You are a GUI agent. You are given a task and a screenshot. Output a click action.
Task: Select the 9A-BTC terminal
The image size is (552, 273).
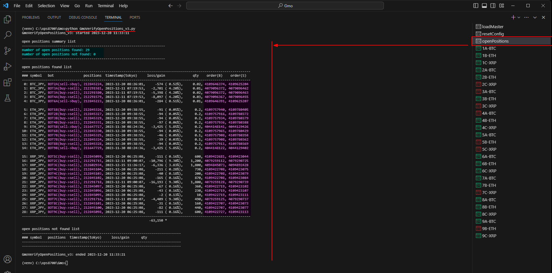(x=512, y=221)
